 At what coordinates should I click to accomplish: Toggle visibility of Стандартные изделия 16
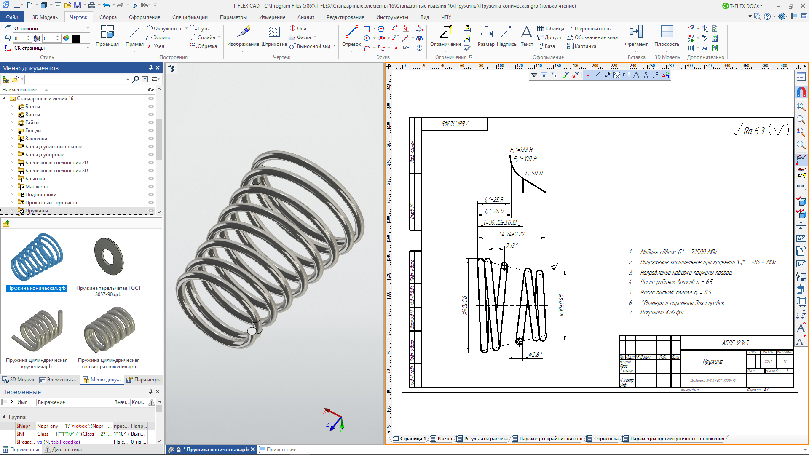[x=150, y=99]
